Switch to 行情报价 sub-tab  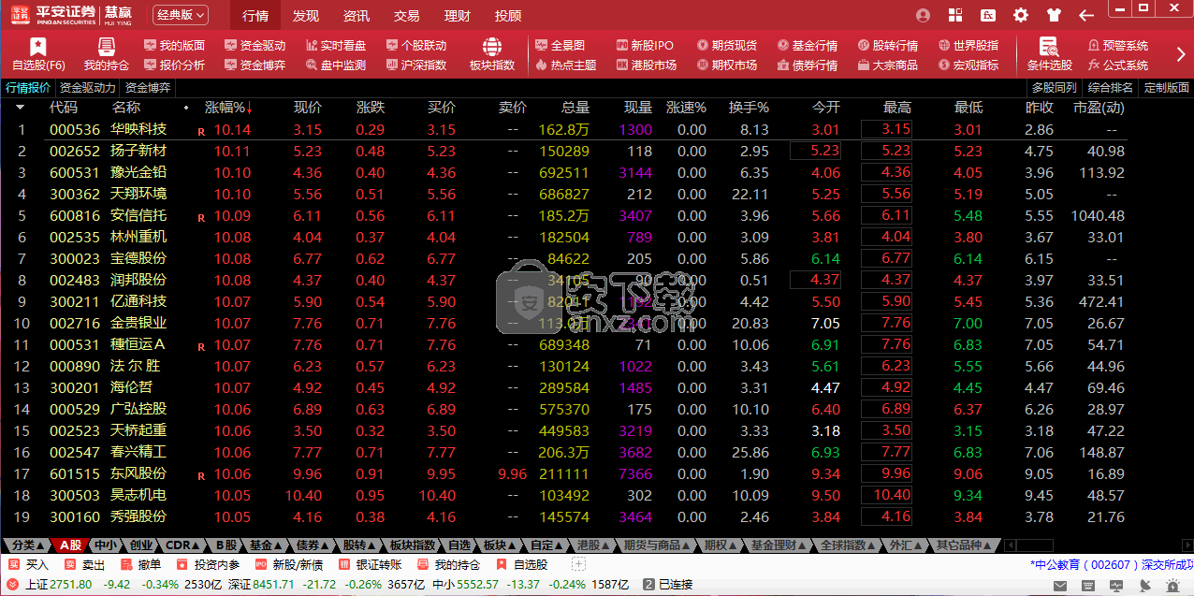(x=29, y=88)
